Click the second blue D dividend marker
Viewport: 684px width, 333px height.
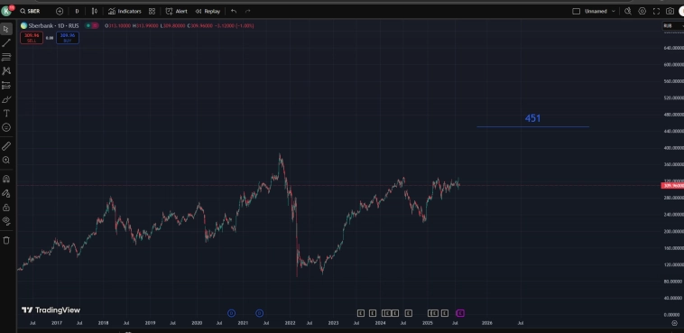[259, 313]
